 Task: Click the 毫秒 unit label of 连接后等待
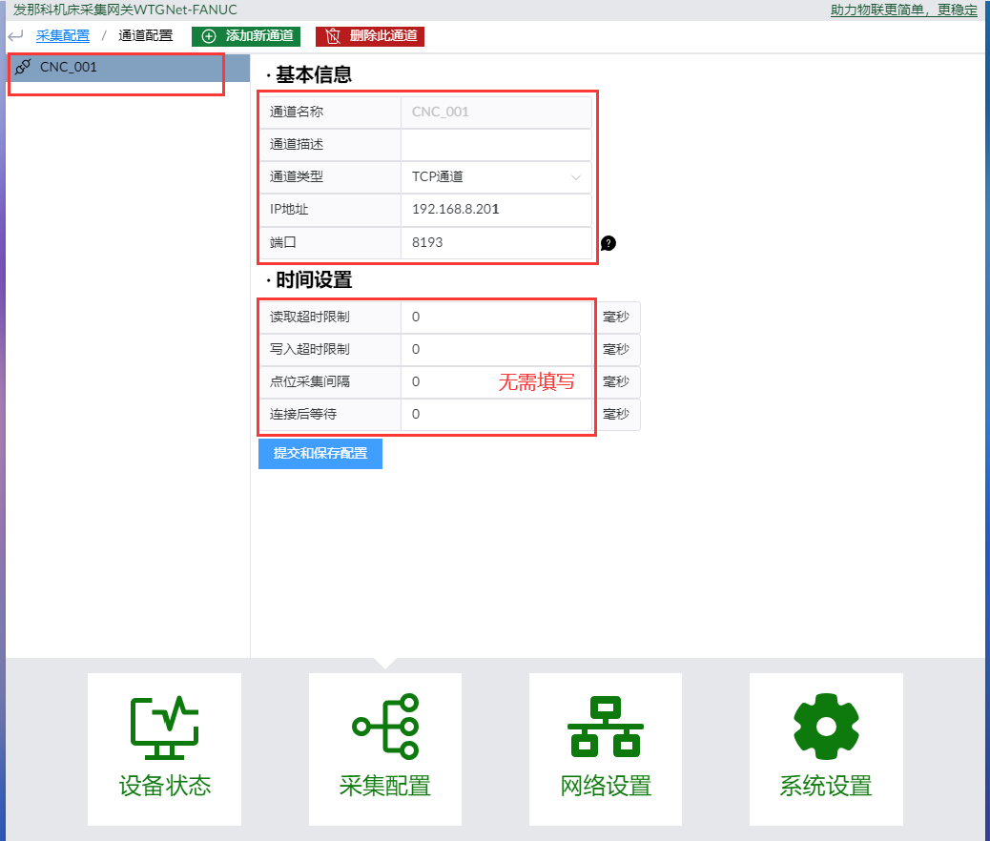coord(616,414)
